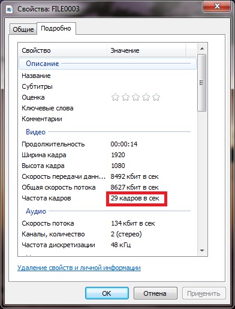Set rating to one star

point(115,97)
